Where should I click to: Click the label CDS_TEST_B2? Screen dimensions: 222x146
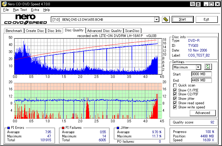coord(199,55)
